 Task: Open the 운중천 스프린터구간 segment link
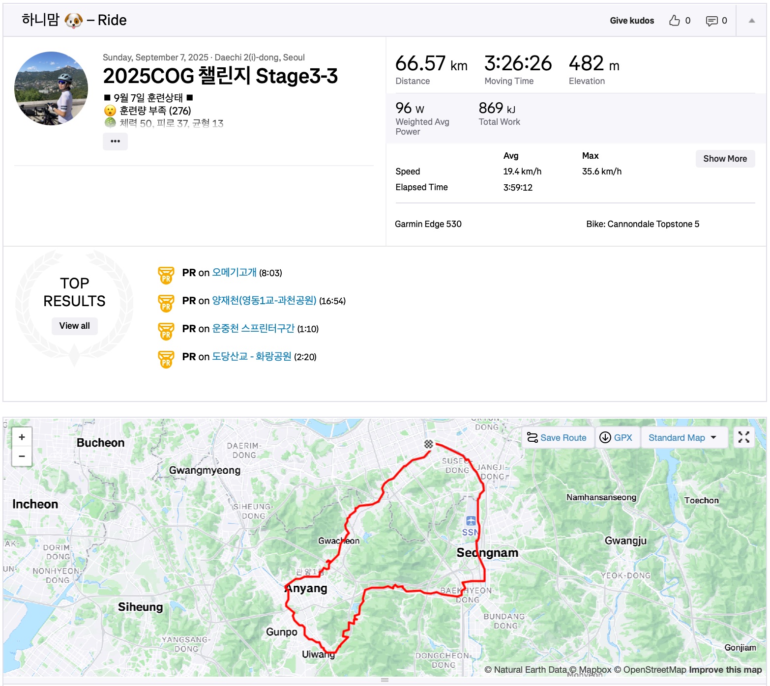[253, 328]
